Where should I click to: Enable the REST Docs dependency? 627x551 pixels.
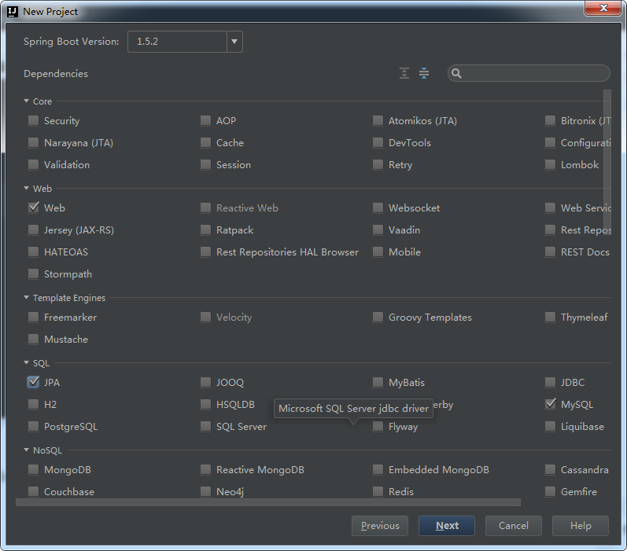point(550,252)
